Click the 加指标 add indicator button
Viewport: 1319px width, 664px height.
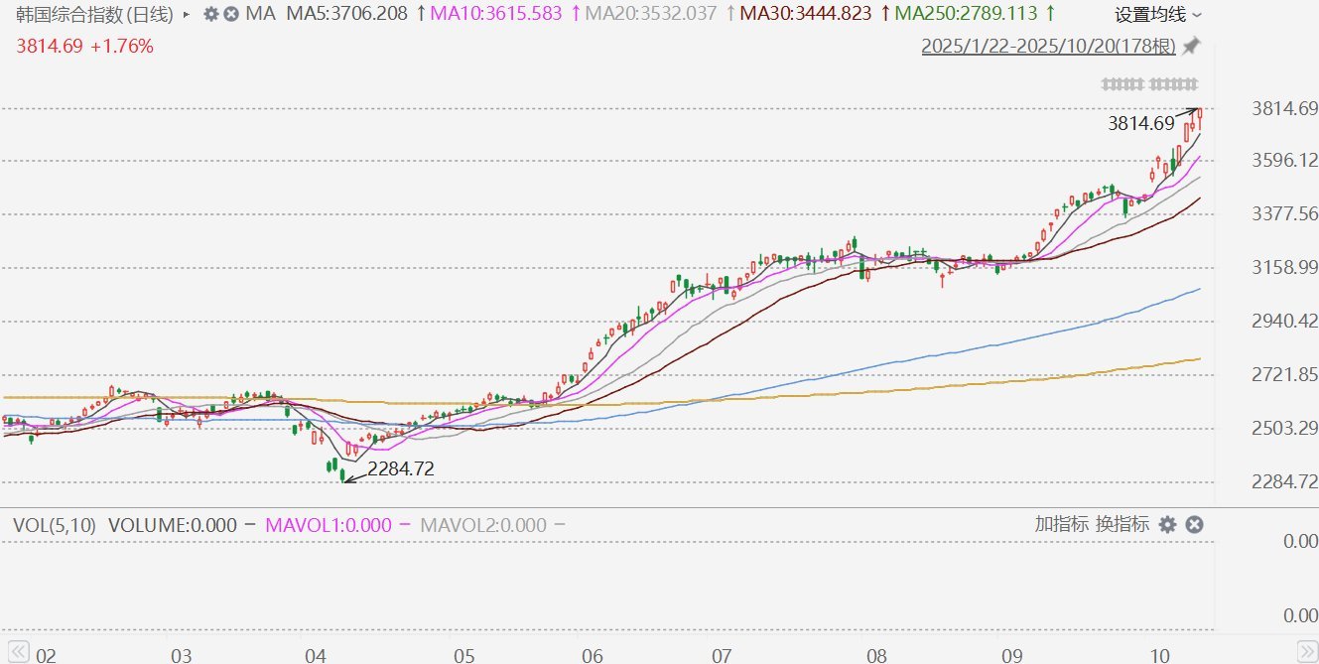[1061, 524]
